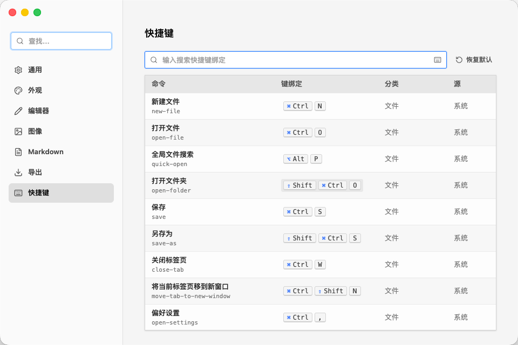Click magnifier icon in keybinding search box
This screenshot has width=518, height=345.
coord(154,60)
